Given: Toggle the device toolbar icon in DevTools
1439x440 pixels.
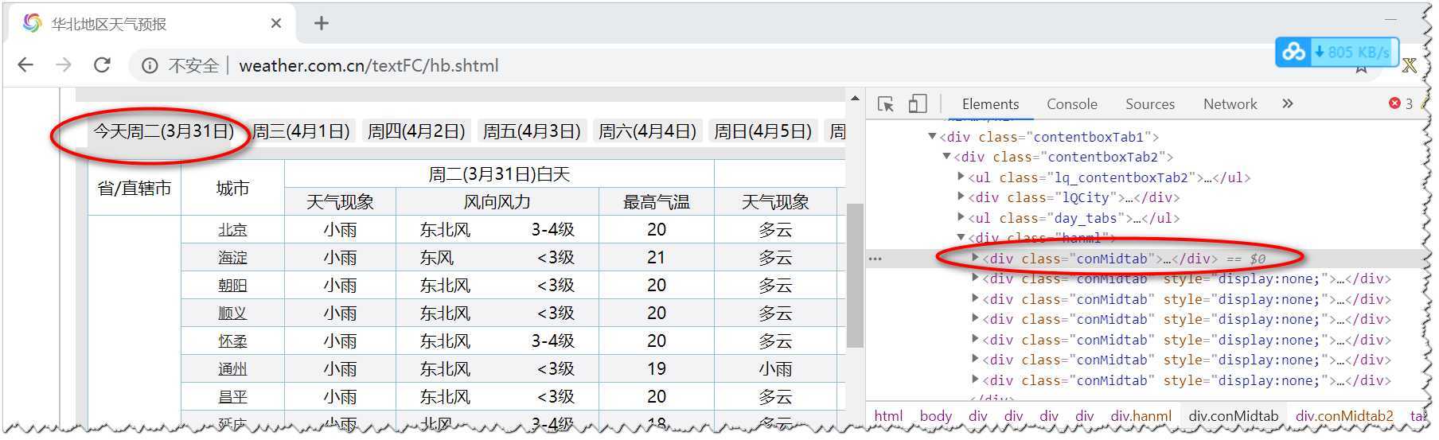Looking at the screenshot, I should 918,104.
